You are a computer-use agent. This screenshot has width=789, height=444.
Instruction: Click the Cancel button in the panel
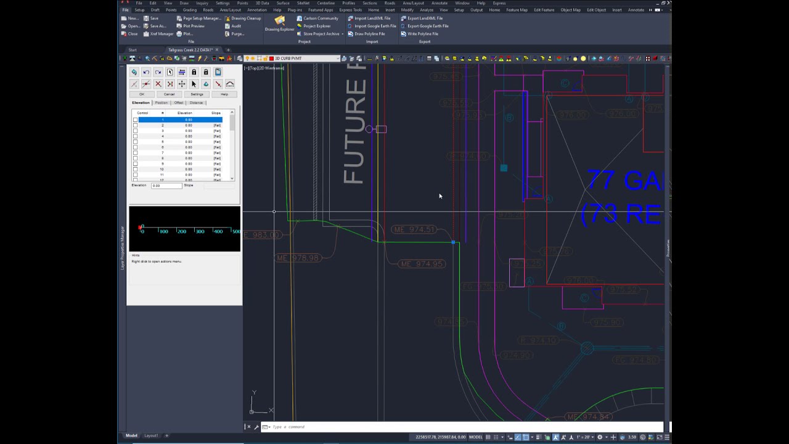(x=169, y=94)
